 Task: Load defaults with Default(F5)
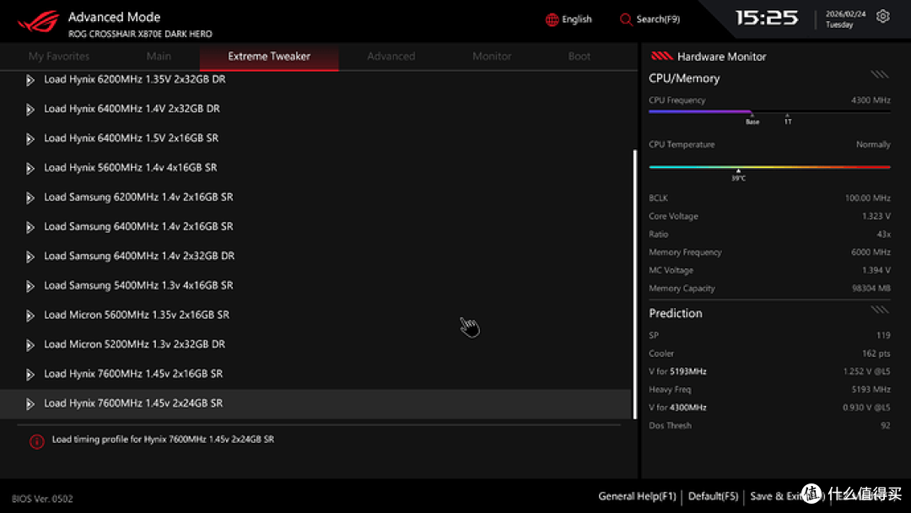point(713,497)
